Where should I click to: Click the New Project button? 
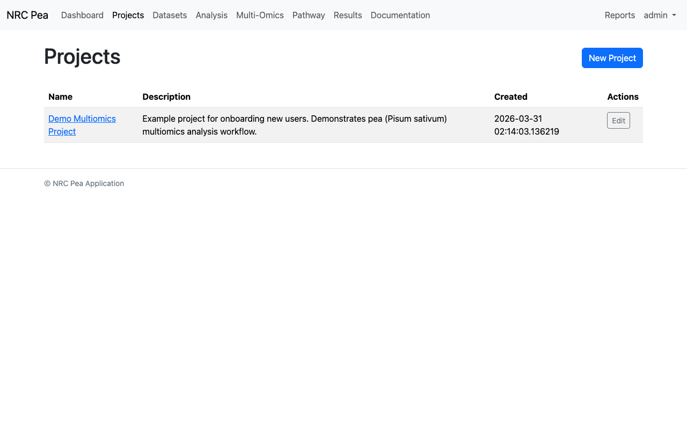click(612, 58)
